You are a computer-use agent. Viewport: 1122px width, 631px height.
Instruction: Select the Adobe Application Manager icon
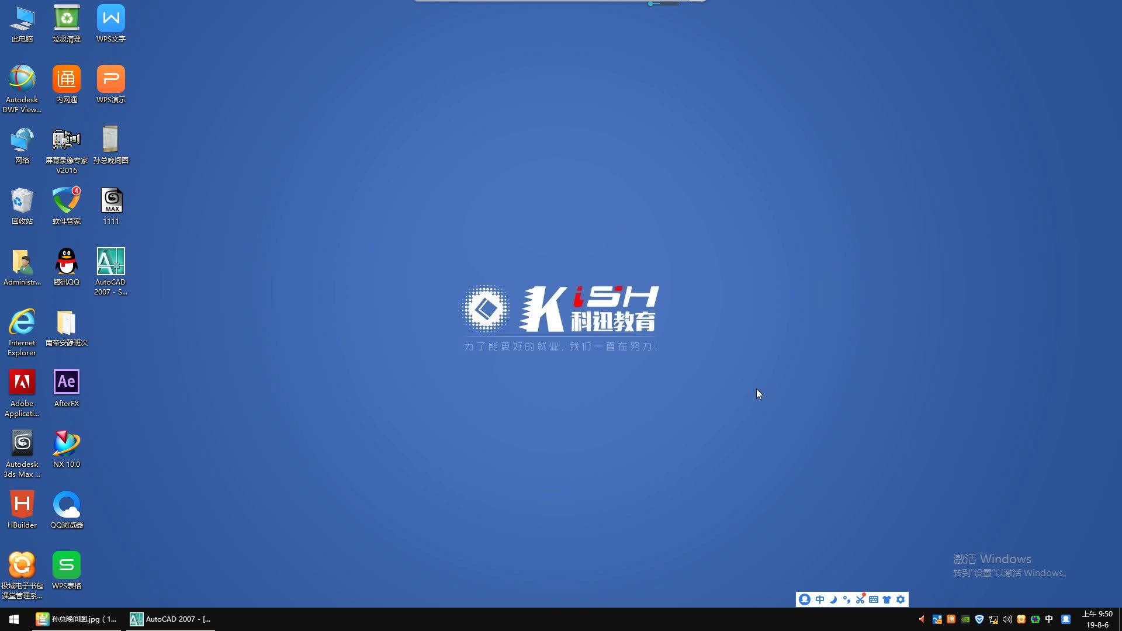(x=22, y=393)
